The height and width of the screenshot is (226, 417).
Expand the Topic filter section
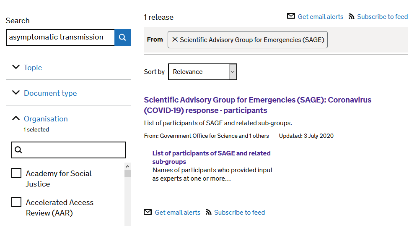click(33, 68)
